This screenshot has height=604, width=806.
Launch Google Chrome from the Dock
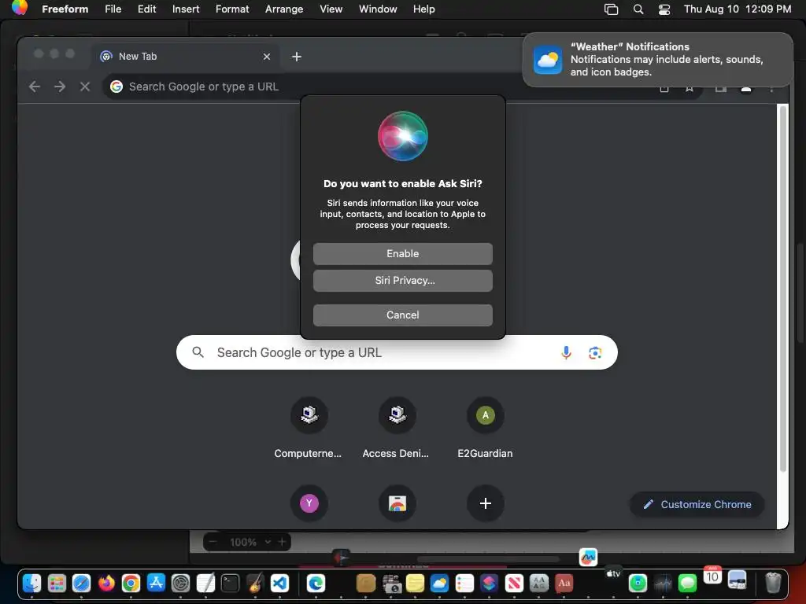131,583
